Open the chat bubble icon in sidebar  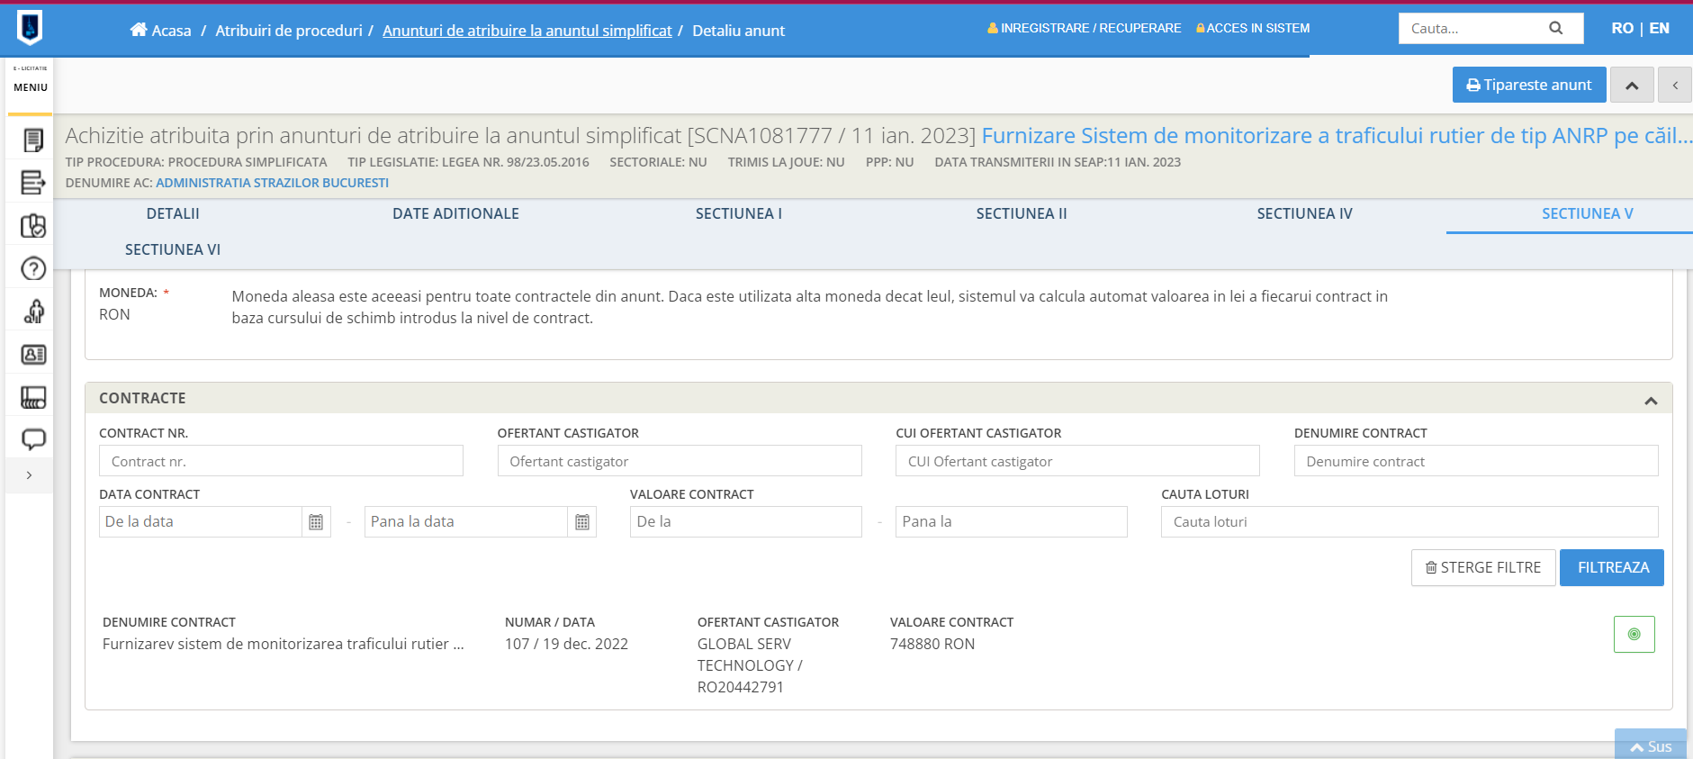pyautogui.click(x=32, y=439)
